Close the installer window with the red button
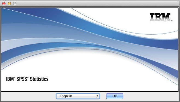Viewport: 180px width, 102px height. coord(4,4)
